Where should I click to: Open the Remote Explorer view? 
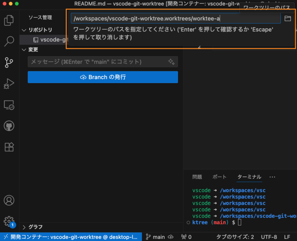point(9,105)
